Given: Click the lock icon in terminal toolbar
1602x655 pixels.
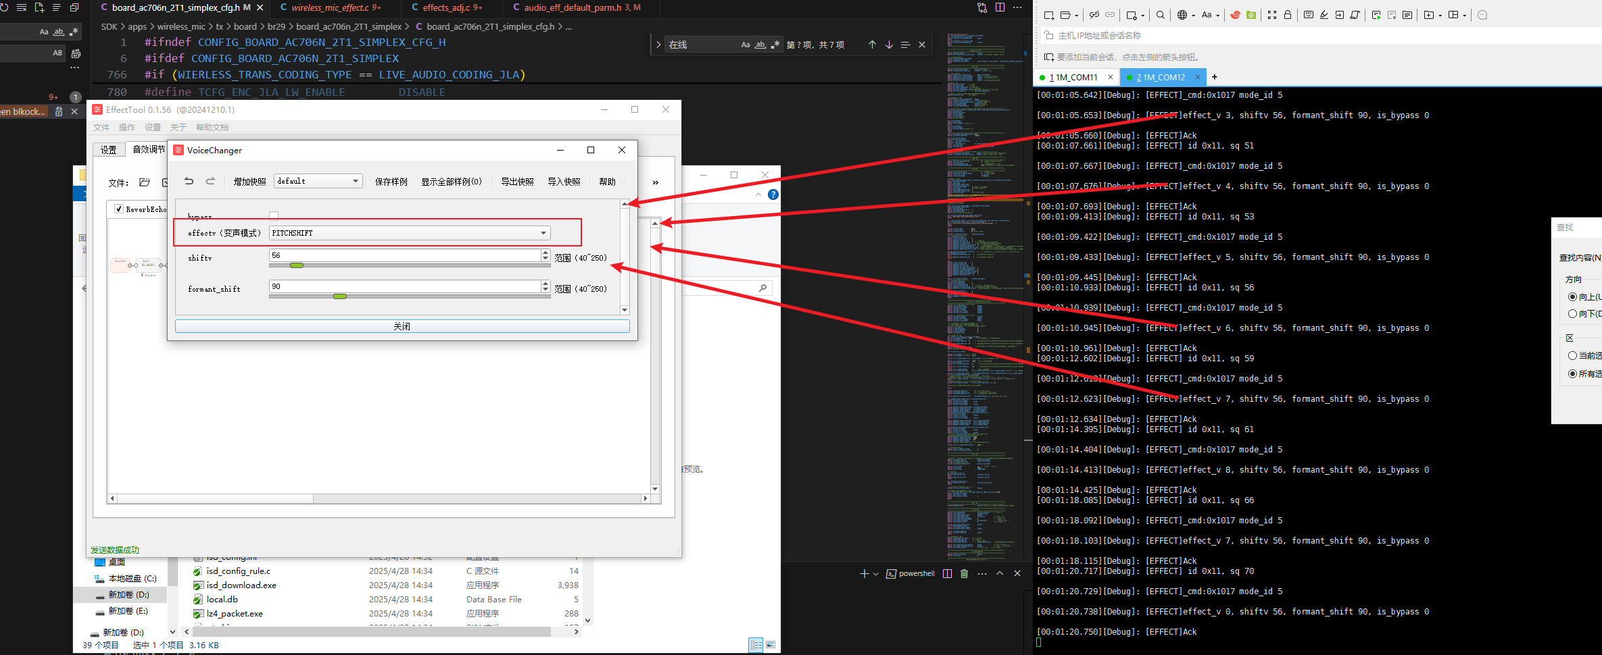Looking at the screenshot, I should point(1288,15).
